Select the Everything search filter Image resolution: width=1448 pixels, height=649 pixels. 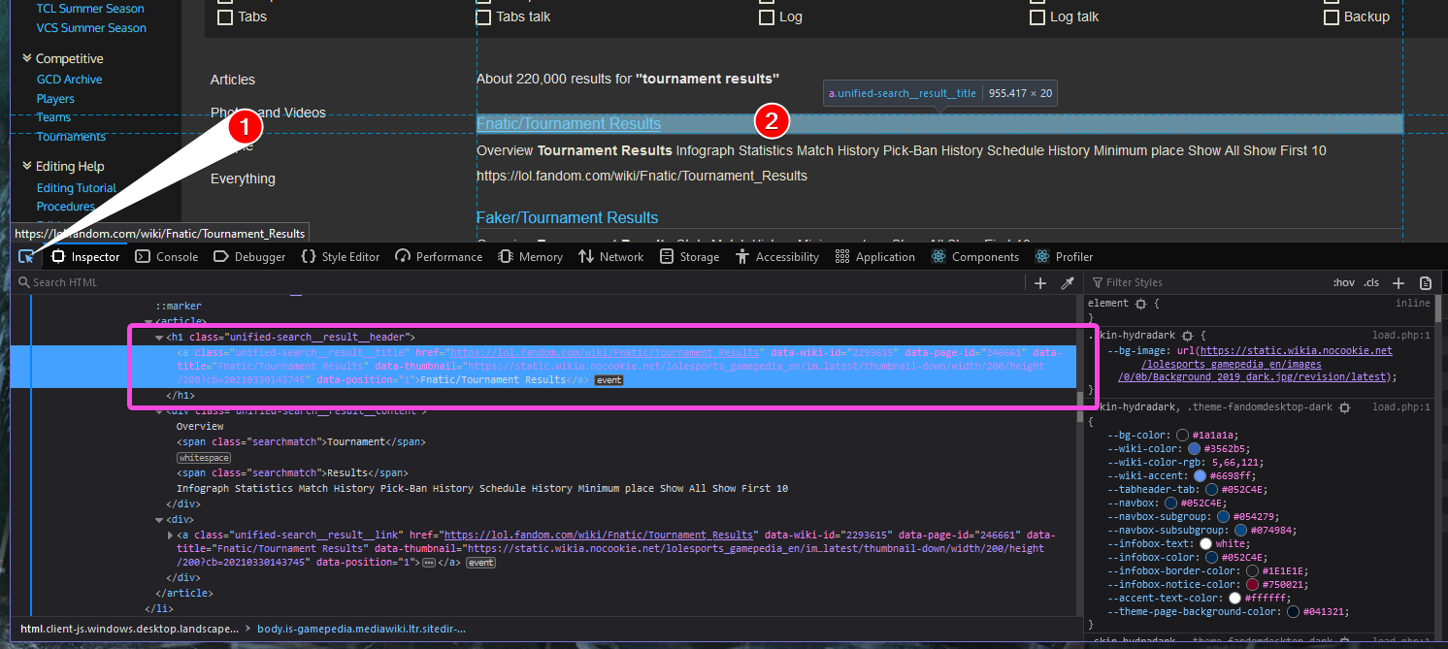[x=243, y=178]
